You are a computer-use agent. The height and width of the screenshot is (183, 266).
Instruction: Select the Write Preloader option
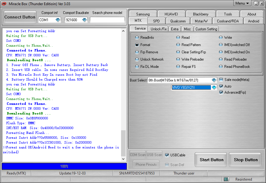coord(190,59)
